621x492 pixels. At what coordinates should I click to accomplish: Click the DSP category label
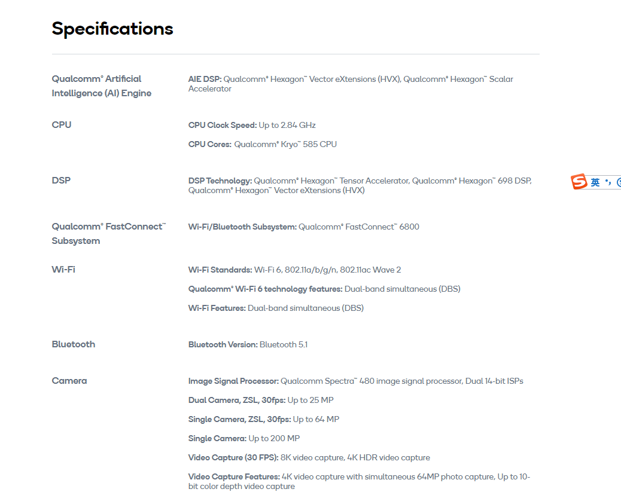(x=61, y=180)
